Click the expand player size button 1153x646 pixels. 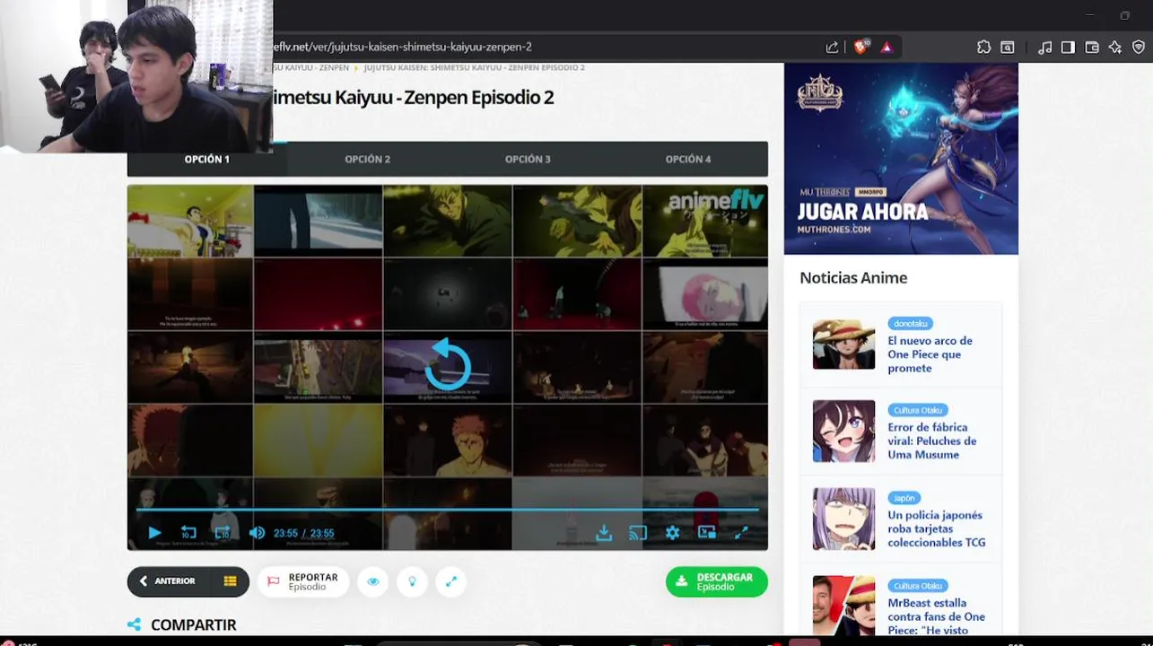point(451,581)
